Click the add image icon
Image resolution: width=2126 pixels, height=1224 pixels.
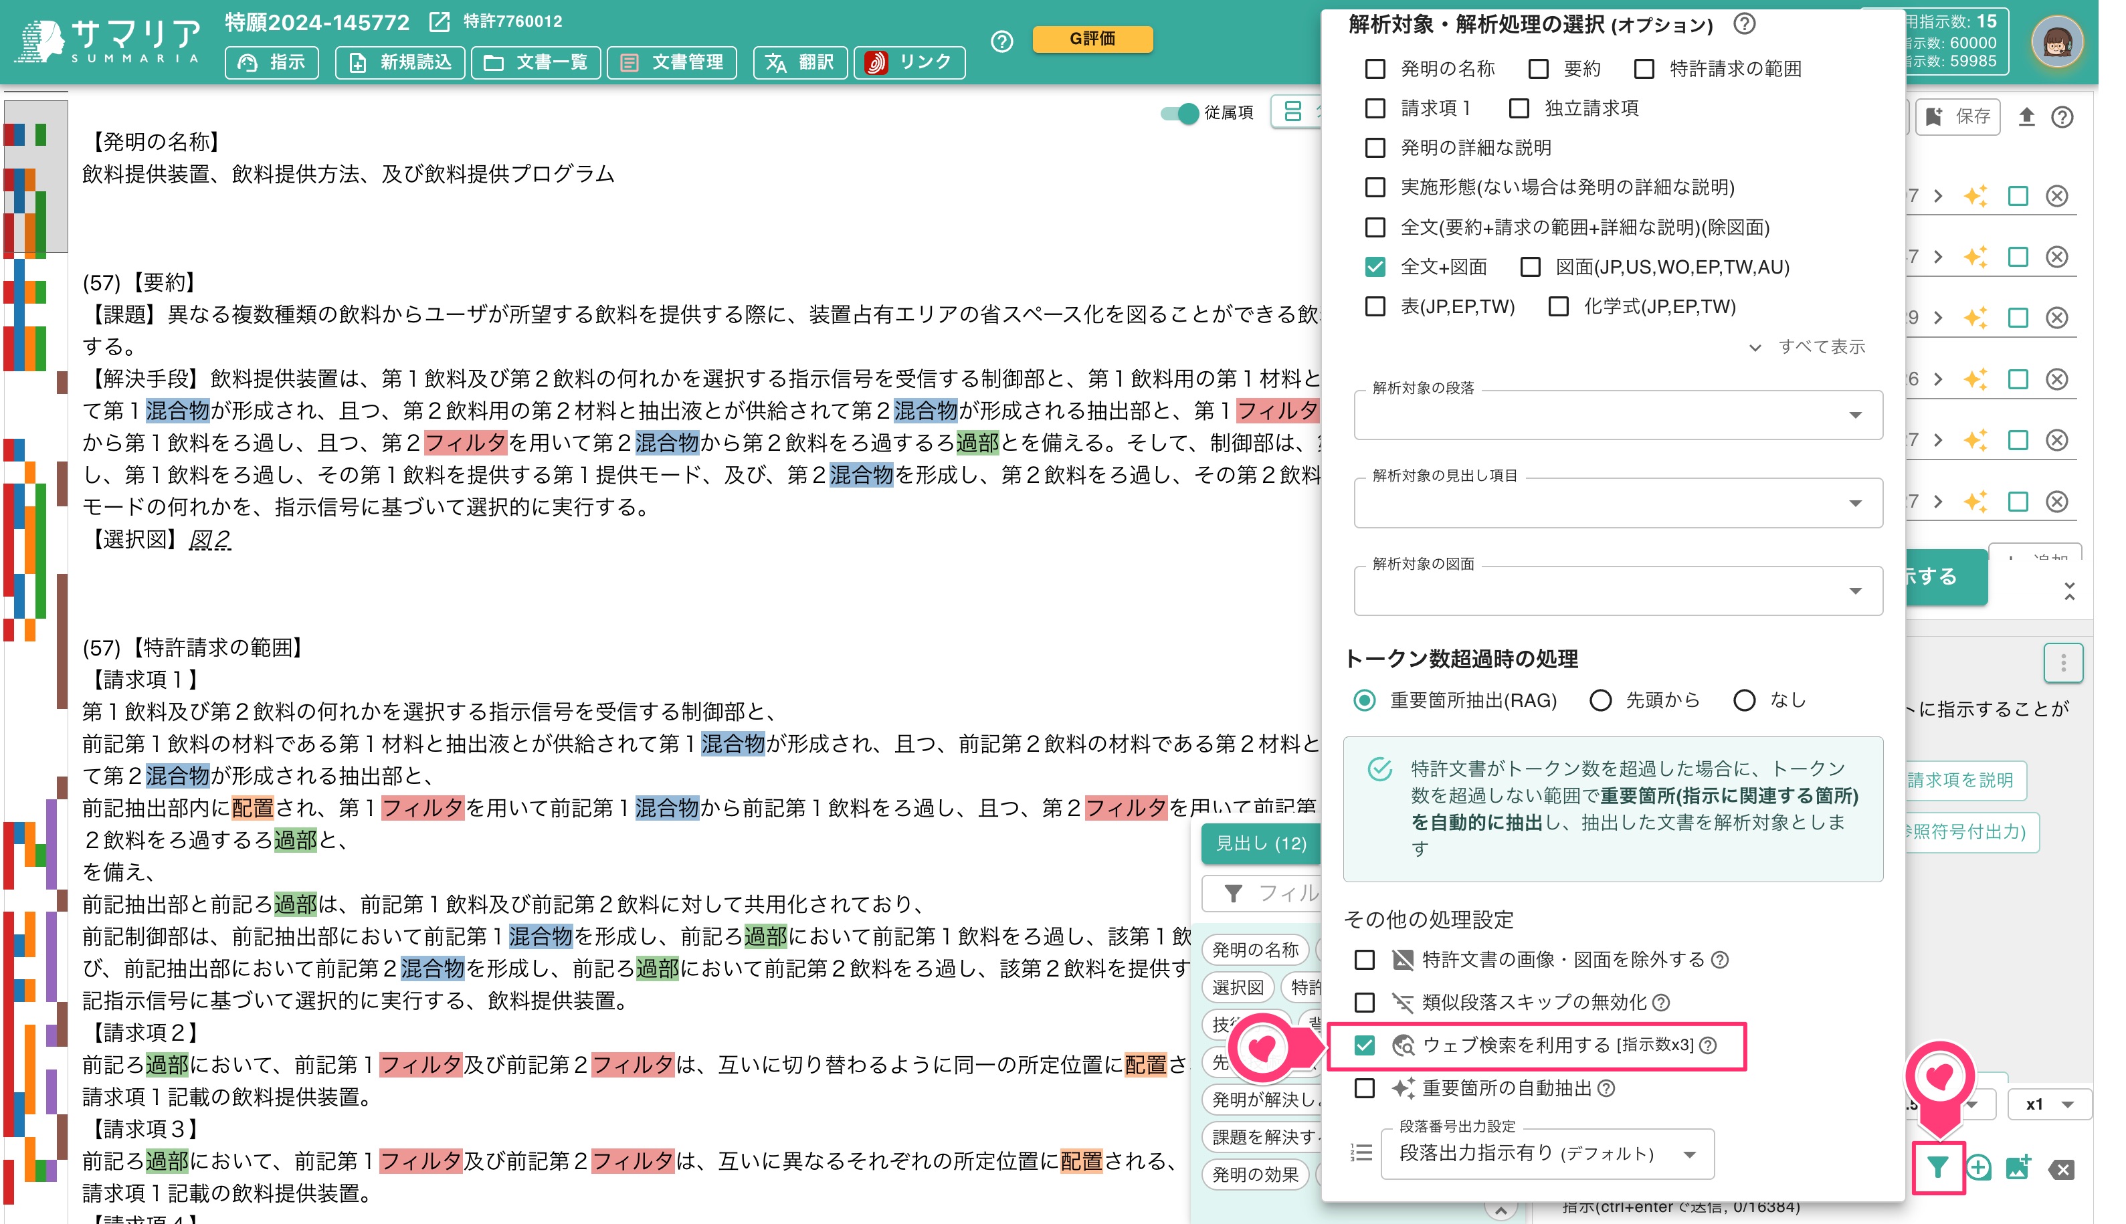pos(2018,1168)
